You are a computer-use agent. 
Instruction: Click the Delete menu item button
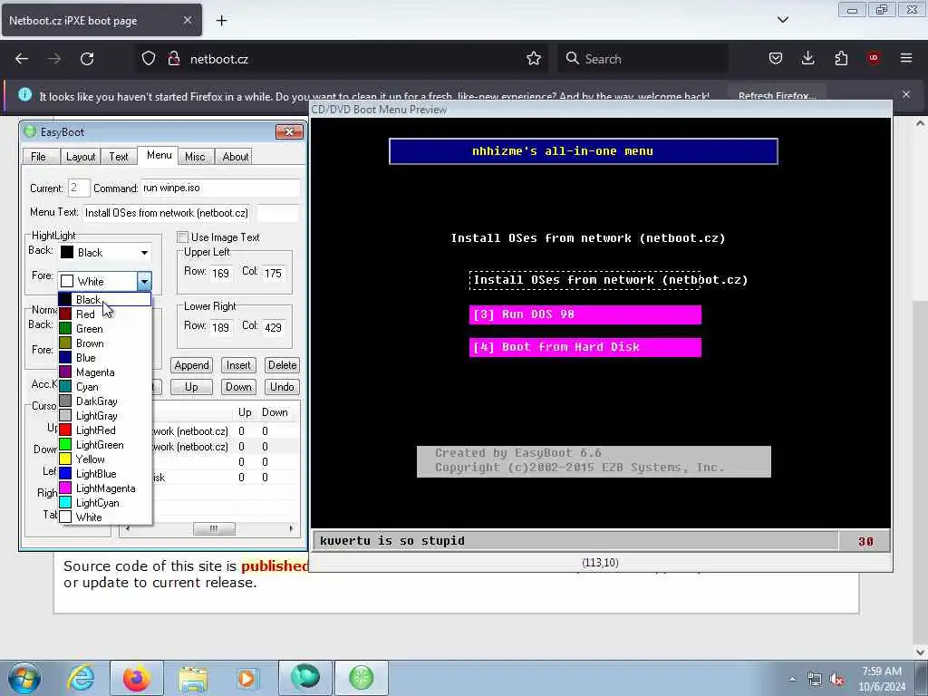pyautogui.click(x=283, y=365)
